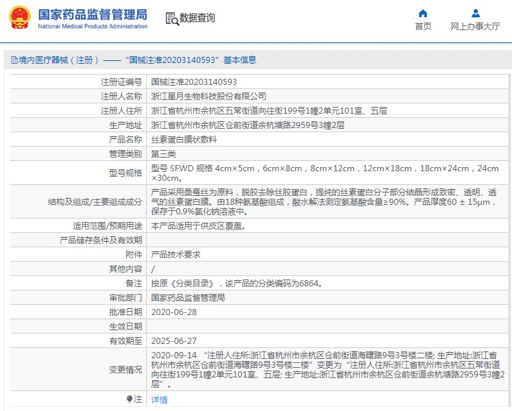Click National Medical Products Administration subtitle
Viewport: 512px width, 411px height.
[x=93, y=26]
